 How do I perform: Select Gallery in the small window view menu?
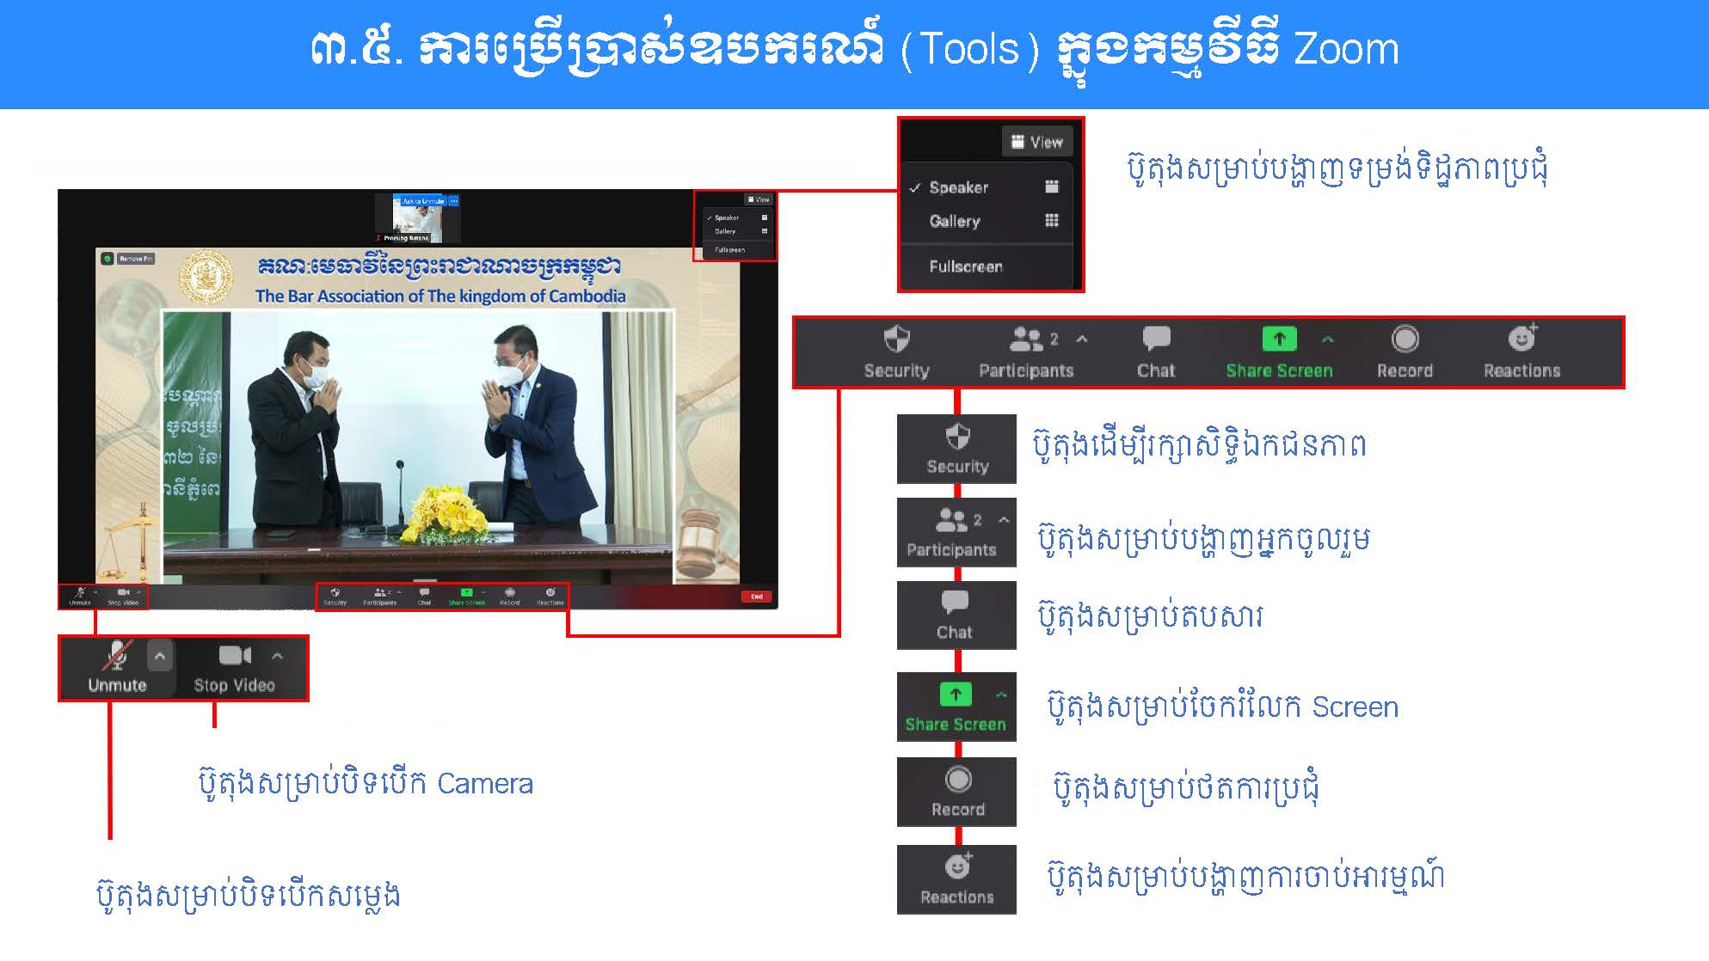click(737, 231)
